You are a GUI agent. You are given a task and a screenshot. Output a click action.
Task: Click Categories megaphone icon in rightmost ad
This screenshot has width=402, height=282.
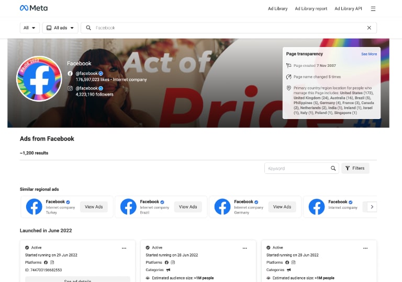point(289,269)
